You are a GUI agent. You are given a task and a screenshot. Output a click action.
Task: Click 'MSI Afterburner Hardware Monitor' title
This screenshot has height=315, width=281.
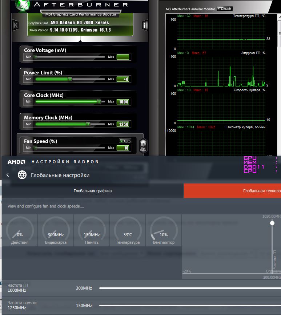(x=190, y=9)
